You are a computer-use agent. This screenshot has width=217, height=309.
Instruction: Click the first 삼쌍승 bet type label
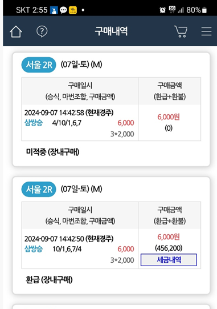point(34,123)
